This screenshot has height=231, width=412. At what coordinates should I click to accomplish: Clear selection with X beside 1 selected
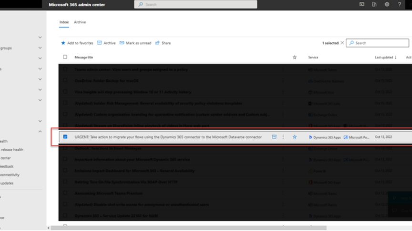pos(342,43)
